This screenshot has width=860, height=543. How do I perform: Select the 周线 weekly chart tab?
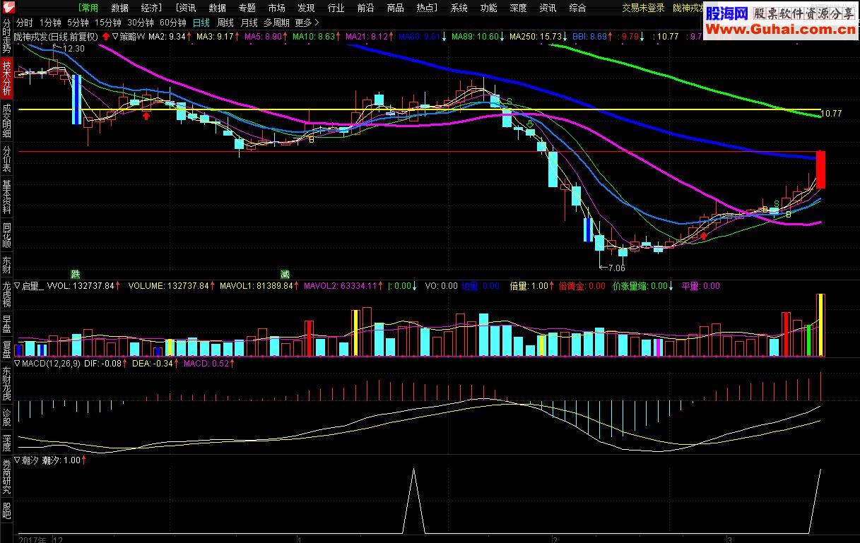pyautogui.click(x=225, y=23)
